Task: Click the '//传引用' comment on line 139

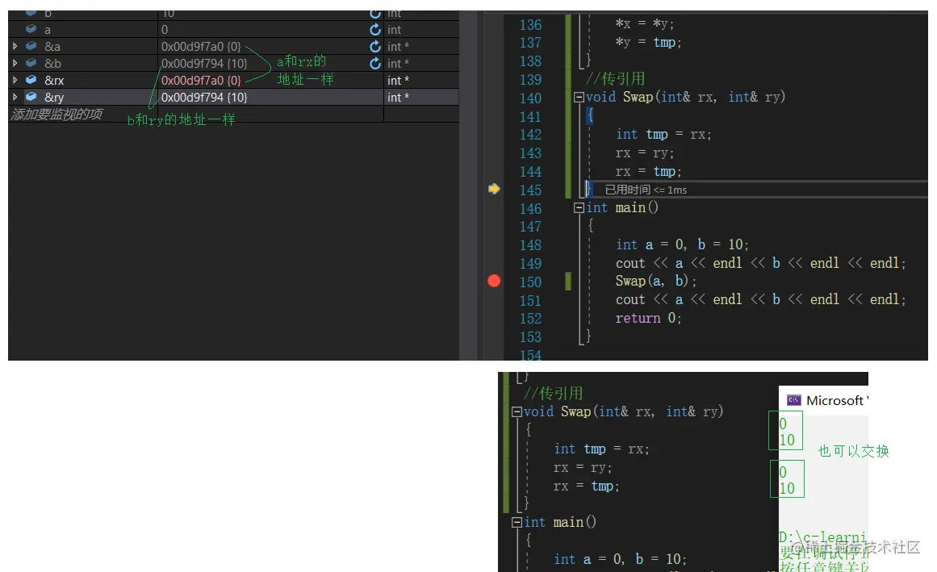Action: pyautogui.click(x=615, y=79)
